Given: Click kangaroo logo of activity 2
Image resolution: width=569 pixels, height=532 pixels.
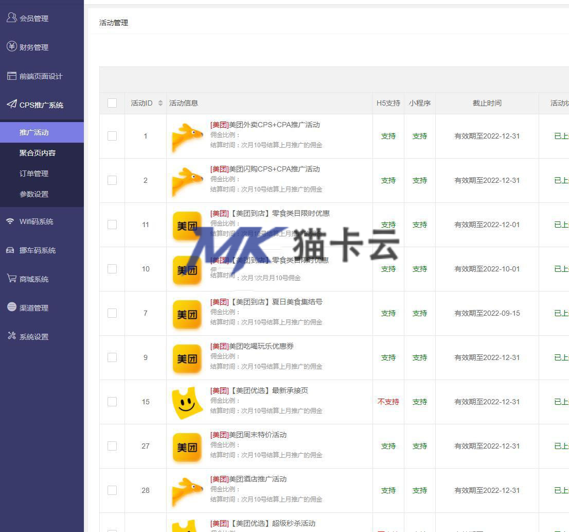Looking at the screenshot, I should [187, 181].
